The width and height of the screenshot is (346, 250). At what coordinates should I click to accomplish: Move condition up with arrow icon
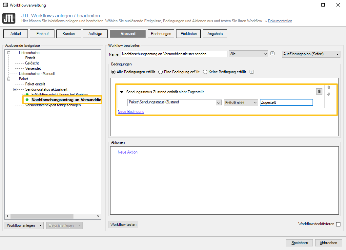click(329, 87)
